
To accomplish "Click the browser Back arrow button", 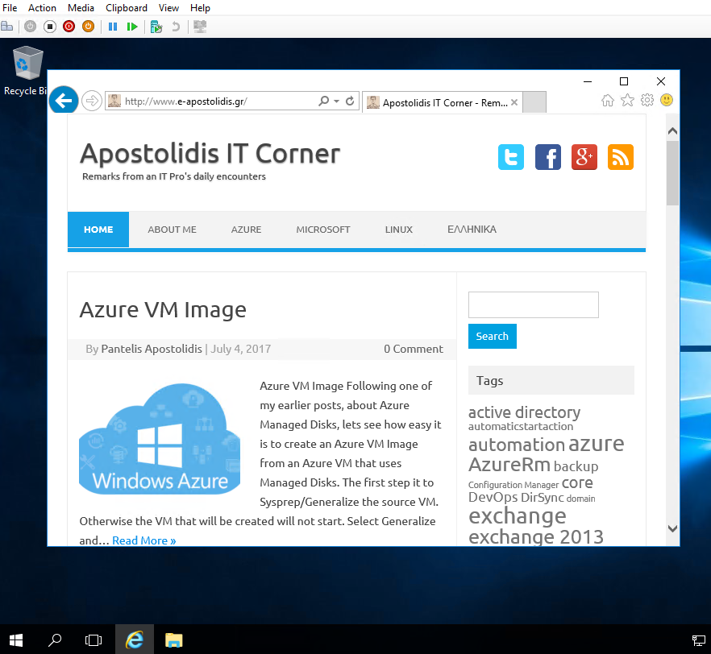I will (64, 100).
